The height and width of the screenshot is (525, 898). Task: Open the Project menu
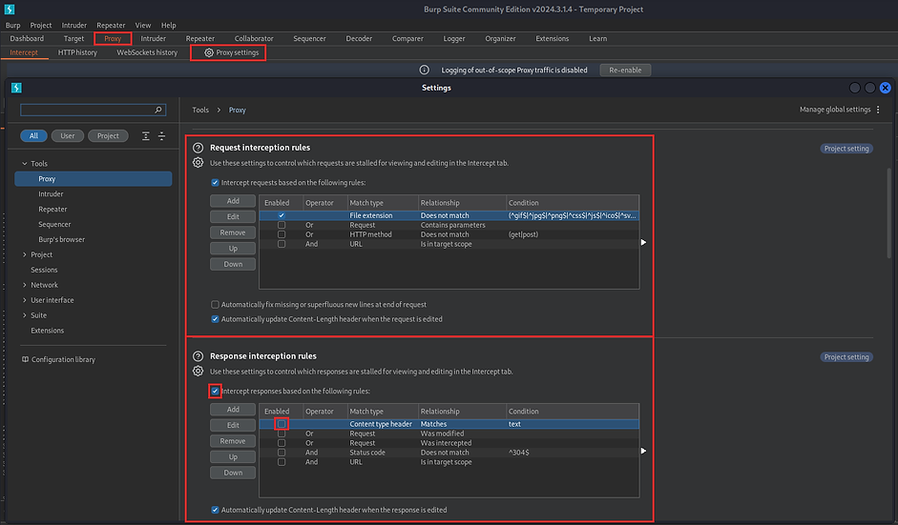tap(41, 25)
